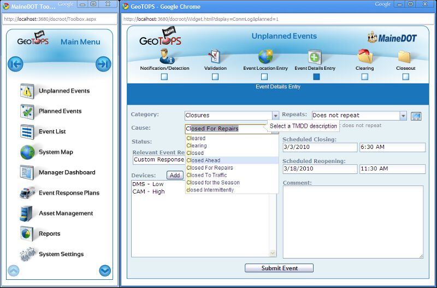Select the Notification/Detection step icon
The width and height of the screenshot is (437, 288).
(167, 56)
